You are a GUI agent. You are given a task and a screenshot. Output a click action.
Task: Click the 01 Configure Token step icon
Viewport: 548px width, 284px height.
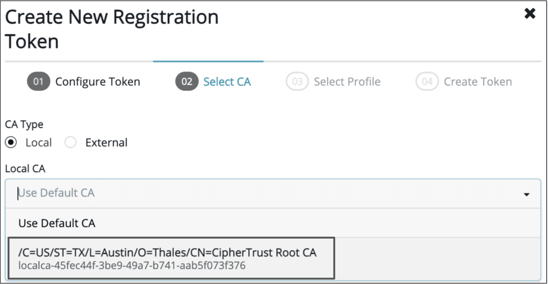(x=38, y=81)
